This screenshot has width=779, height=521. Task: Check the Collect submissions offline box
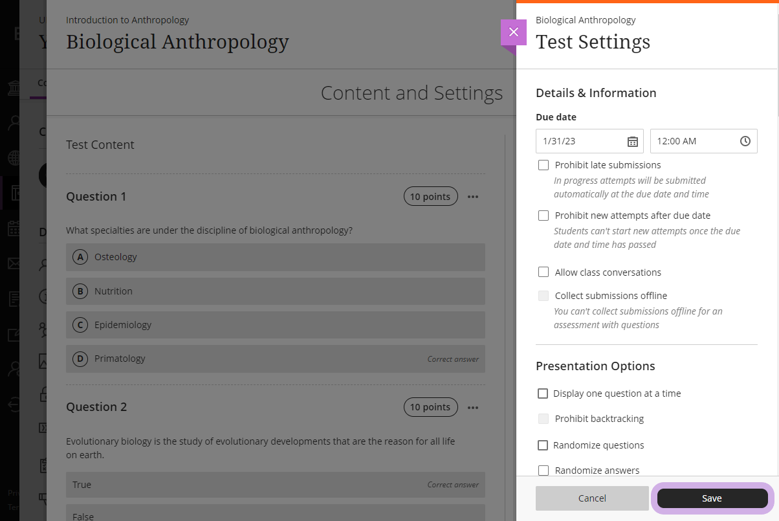[x=543, y=296]
